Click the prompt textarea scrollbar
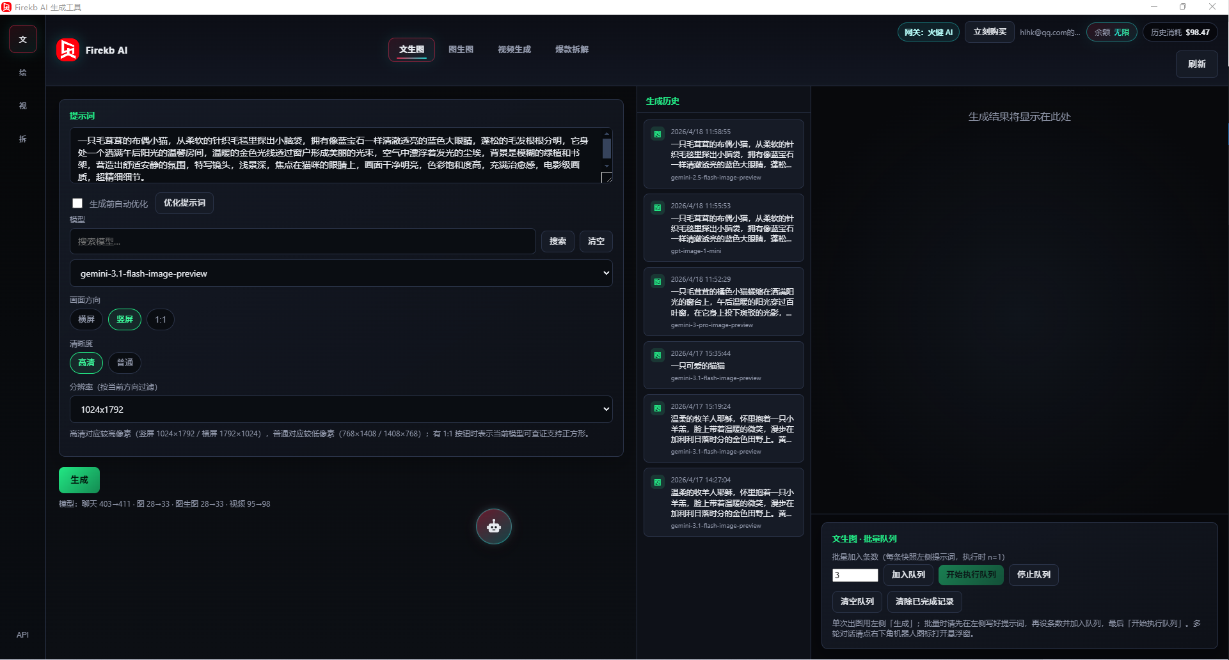The width and height of the screenshot is (1229, 660). [607, 150]
